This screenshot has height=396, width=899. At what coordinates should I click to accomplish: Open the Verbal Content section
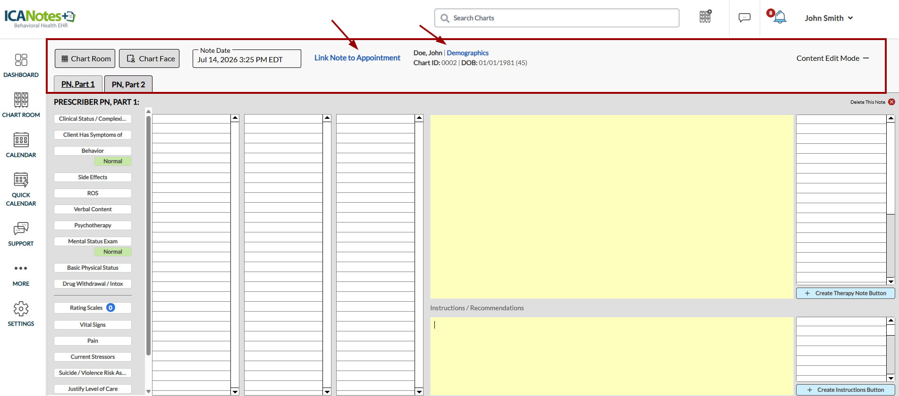[x=93, y=209]
